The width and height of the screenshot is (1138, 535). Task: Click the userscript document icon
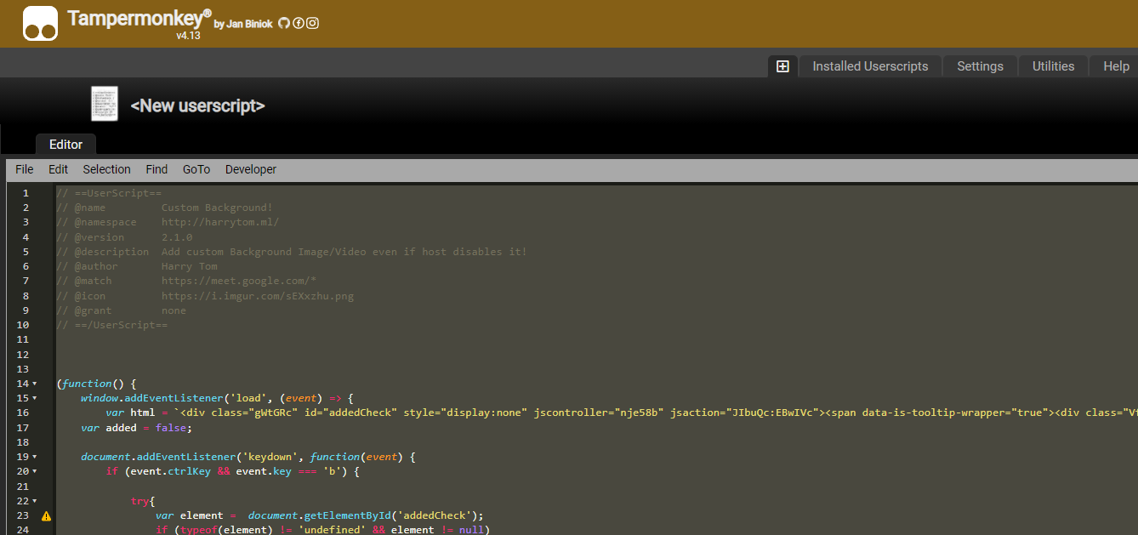[105, 104]
